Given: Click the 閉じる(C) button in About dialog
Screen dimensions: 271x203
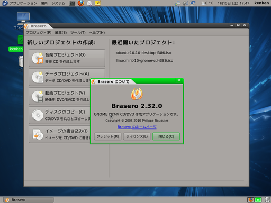Looking at the screenshot, I should pyautogui.click(x=166, y=136).
